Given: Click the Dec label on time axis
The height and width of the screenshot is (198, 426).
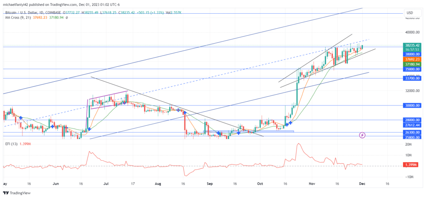Looking at the screenshot, I should pos(362,183).
